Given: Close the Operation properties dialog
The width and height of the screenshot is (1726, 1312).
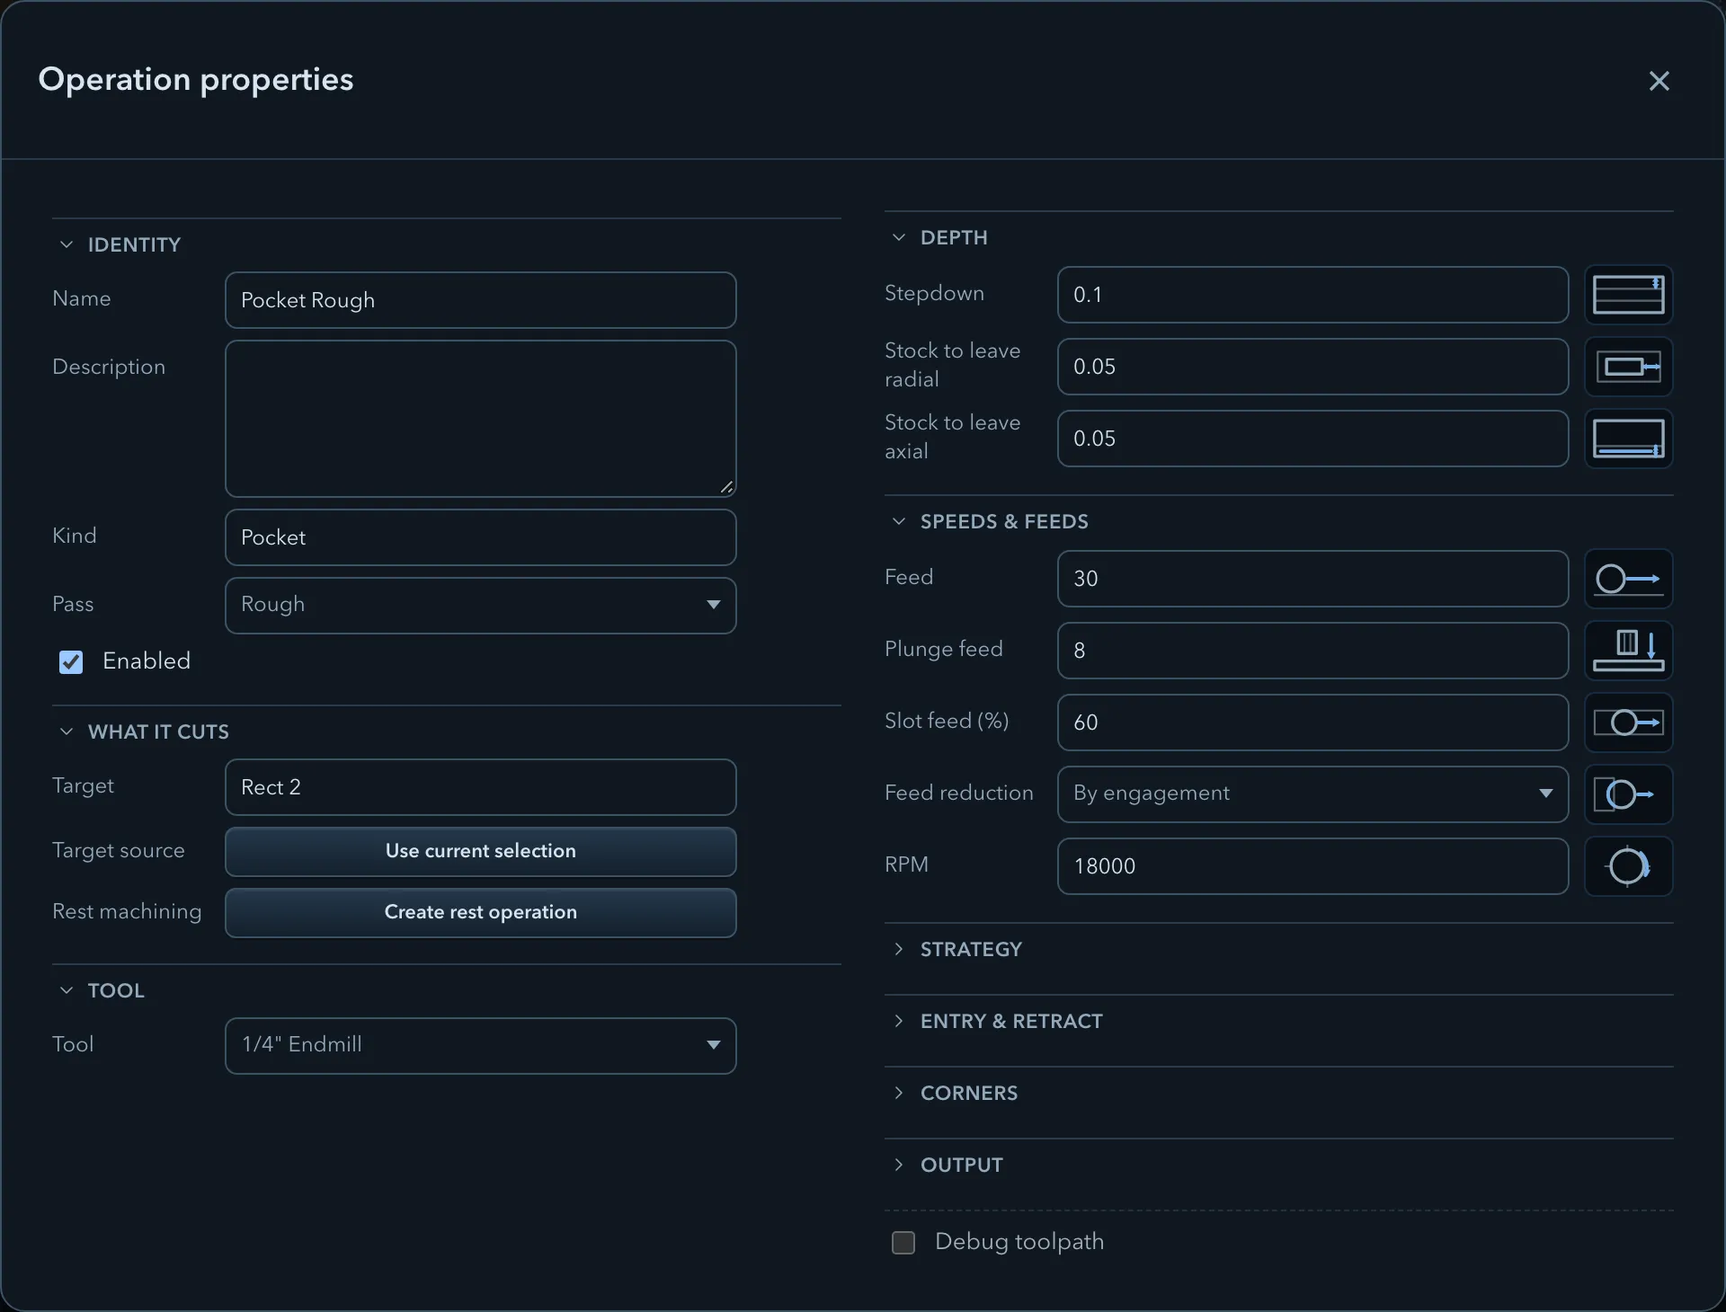Looking at the screenshot, I should point(1659,81).
